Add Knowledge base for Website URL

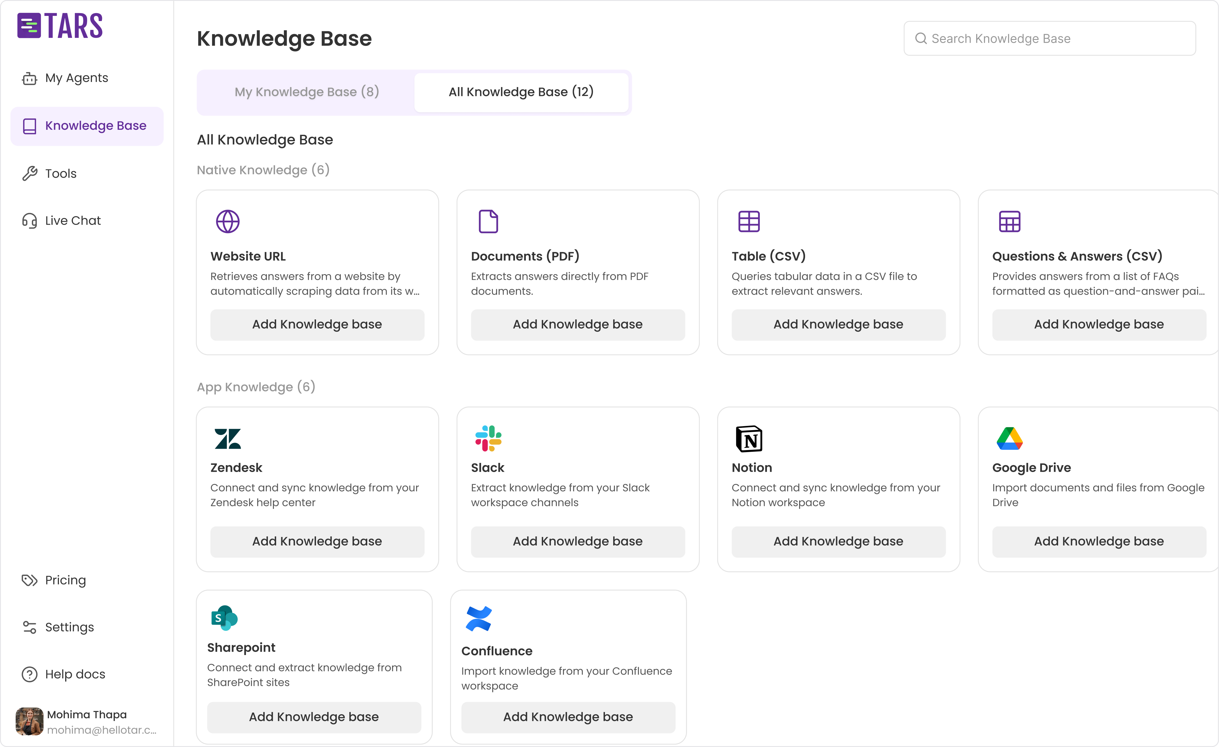317,325
